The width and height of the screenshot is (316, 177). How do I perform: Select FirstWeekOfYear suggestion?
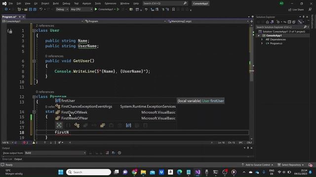pyautogui.click(x=116, y=118)
